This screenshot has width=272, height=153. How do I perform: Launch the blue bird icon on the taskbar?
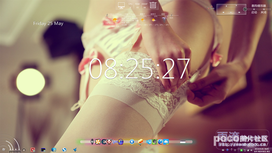click(75, 150)
